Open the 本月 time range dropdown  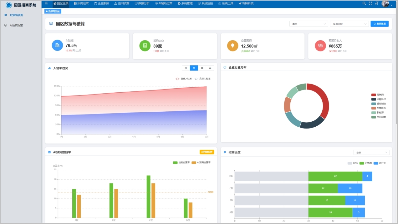(x=309, y=24)
